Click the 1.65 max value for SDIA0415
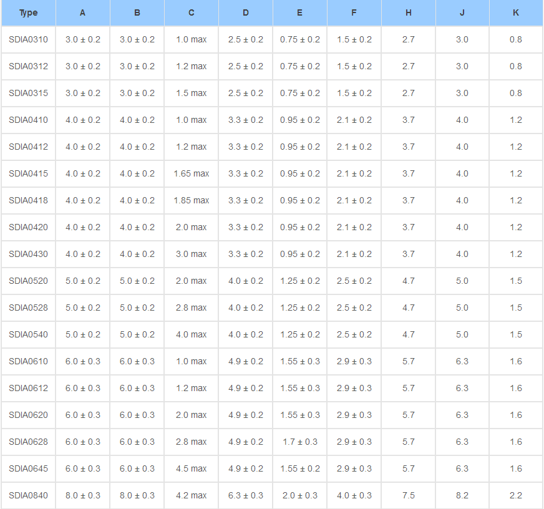Image resolution: width=544 pixels, height=509 pixels. 191,173
